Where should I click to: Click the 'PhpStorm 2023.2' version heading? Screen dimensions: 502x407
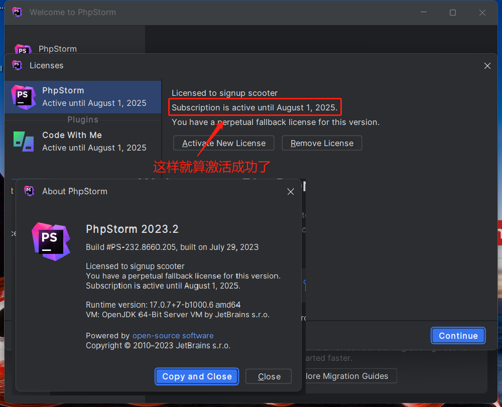pos(132,229)
